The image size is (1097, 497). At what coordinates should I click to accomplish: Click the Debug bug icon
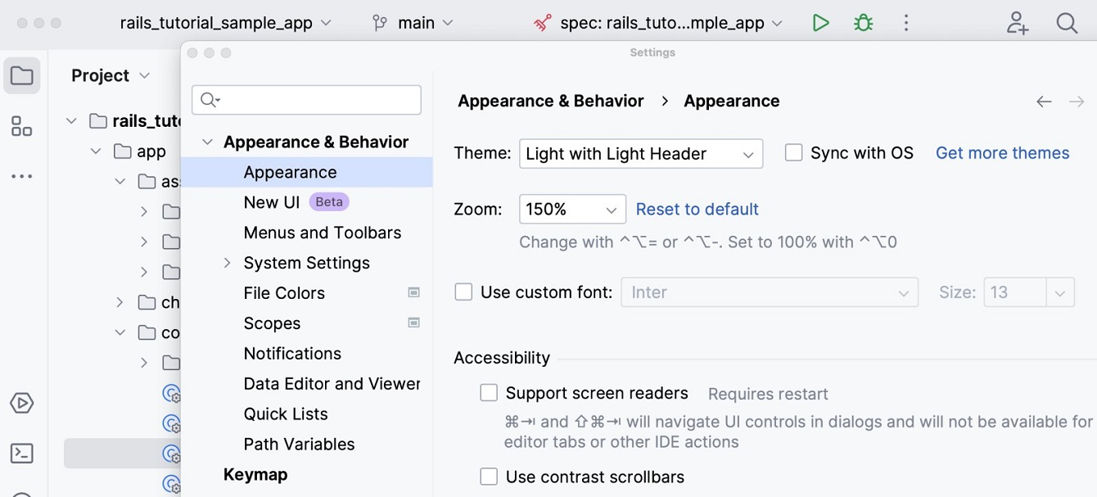tap(863, 23)
